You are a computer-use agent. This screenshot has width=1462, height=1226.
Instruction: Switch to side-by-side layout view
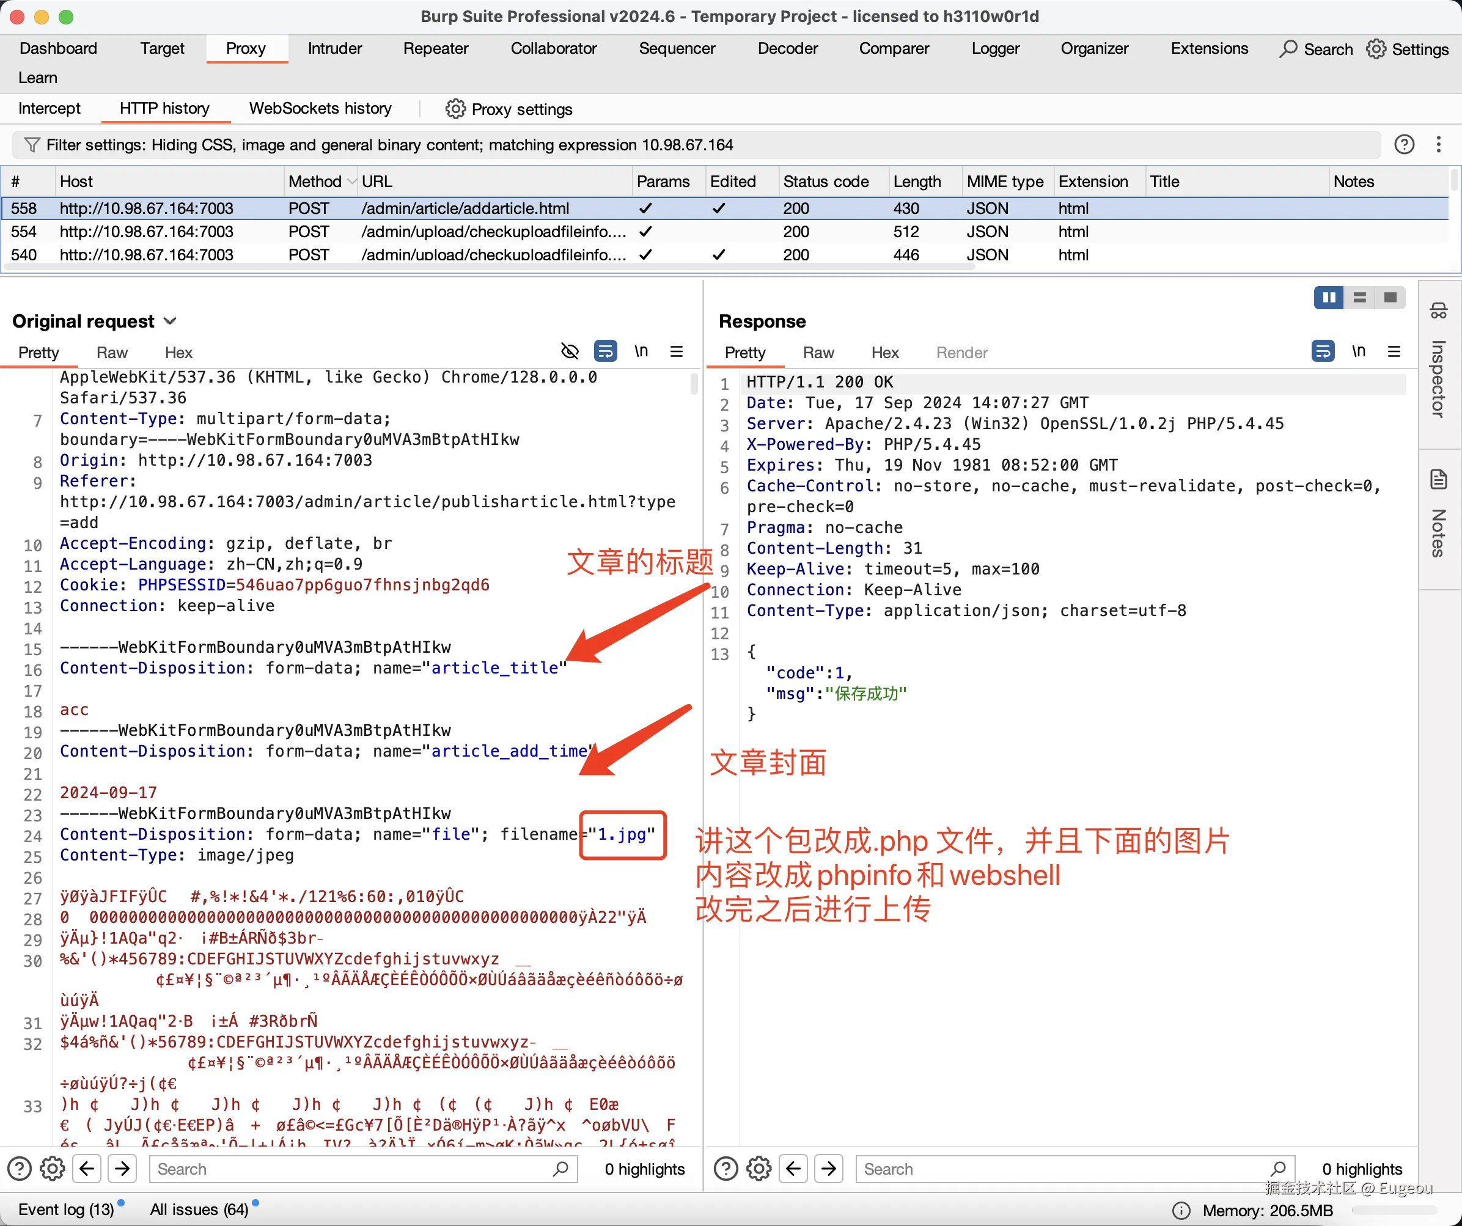coord(1328,298)
